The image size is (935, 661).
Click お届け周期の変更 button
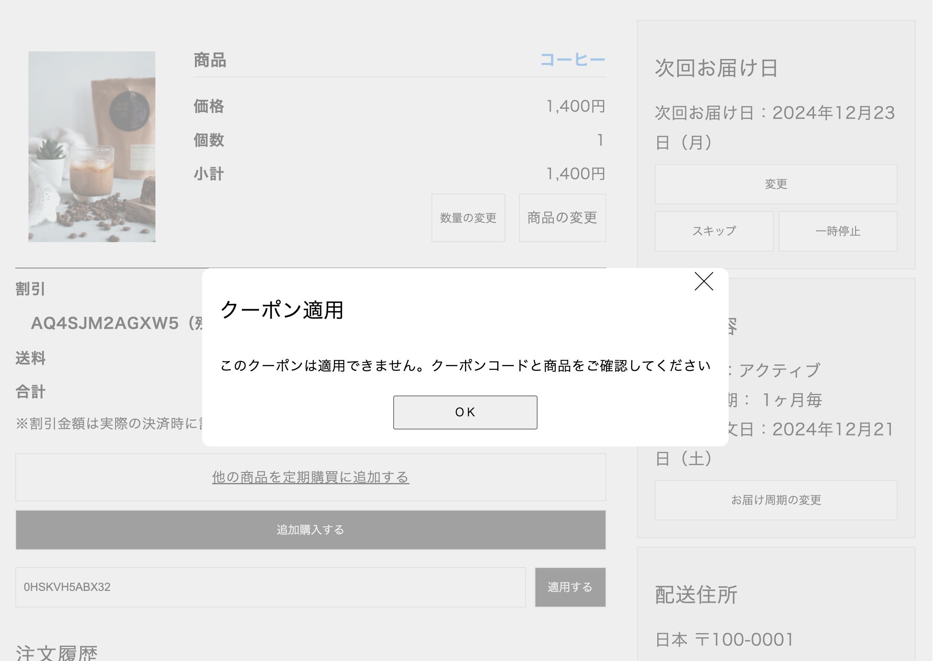775,500
